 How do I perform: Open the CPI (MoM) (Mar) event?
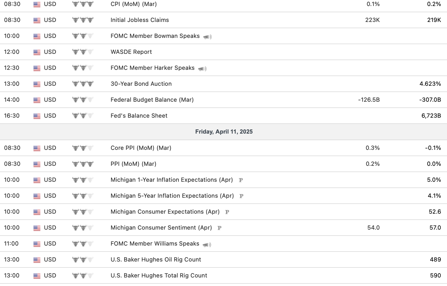click(x=133, y=4)
